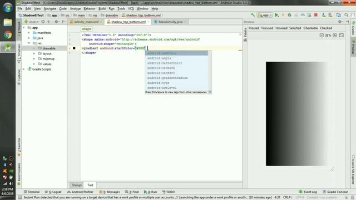Open the Event Log window
Screen dimensions: 356x200
click(308, 192)
